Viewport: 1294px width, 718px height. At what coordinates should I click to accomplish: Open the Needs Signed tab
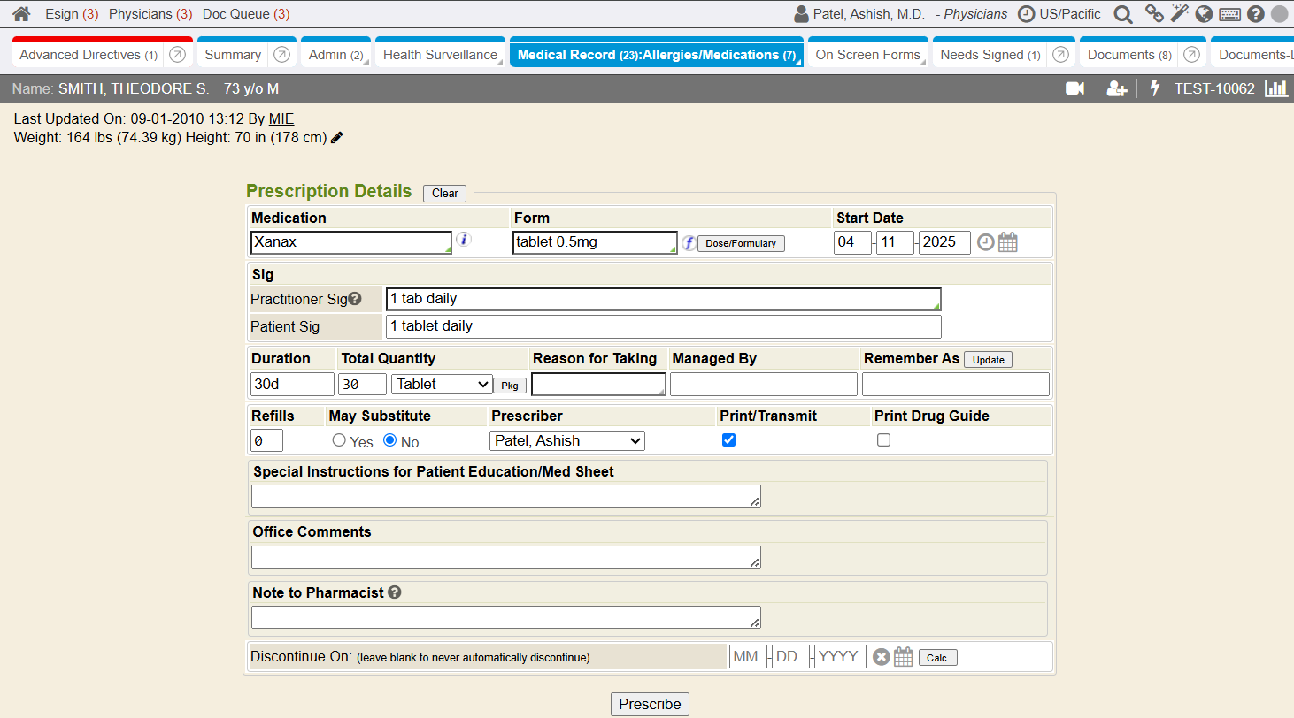[990, 55]
